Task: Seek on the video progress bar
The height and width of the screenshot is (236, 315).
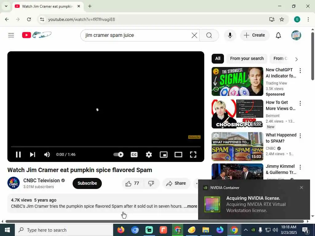Action: (x=106, y=147)
